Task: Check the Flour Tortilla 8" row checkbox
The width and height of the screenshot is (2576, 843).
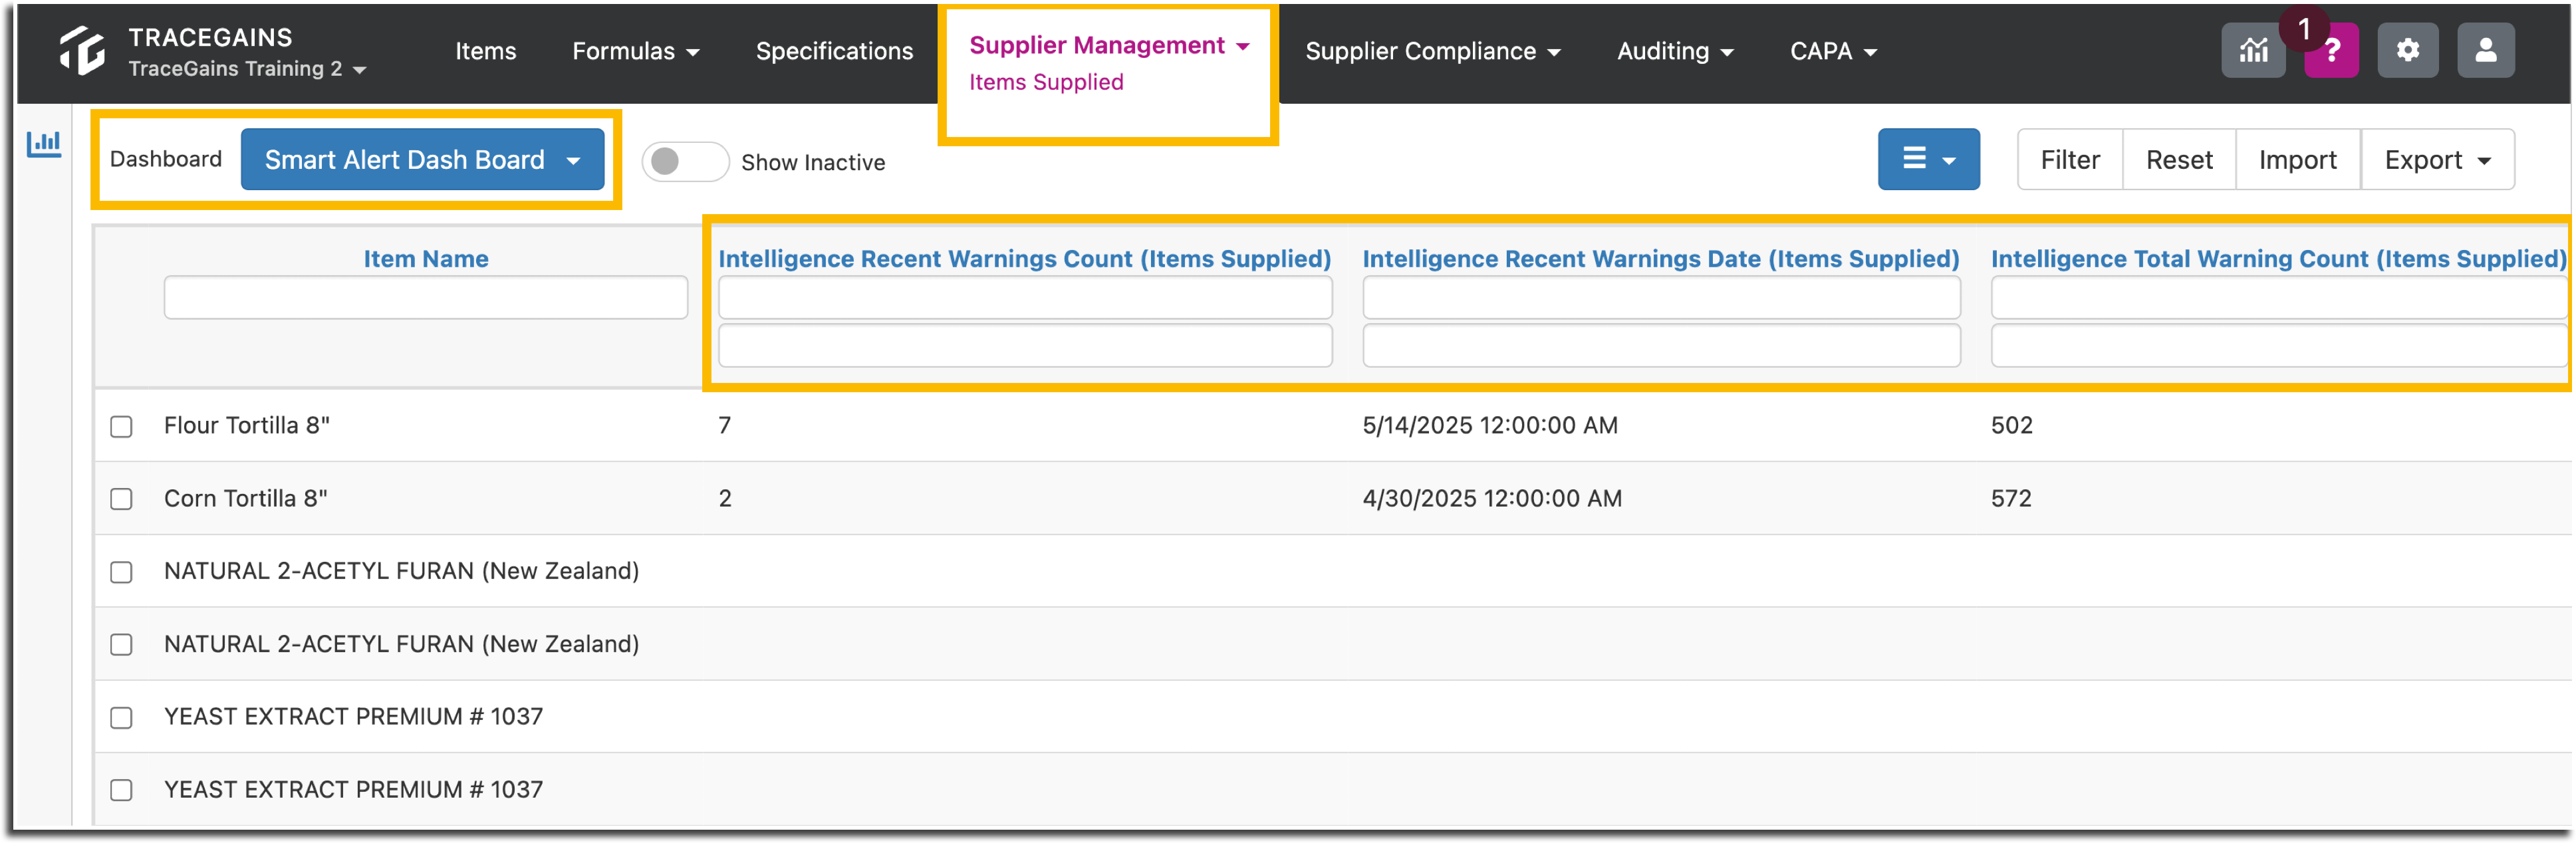Action: coord(121,427)
